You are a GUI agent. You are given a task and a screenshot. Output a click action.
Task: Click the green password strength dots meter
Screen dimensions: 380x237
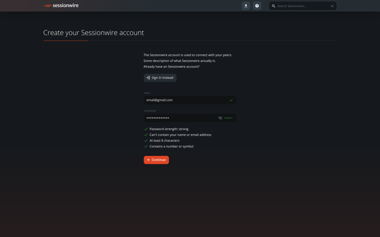click(229, 118)
